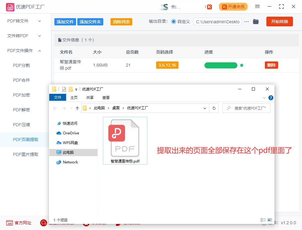The image size is (302, 230).
Task: Select 快速访问 in the Explorer navigation pane
Action: 67,123
